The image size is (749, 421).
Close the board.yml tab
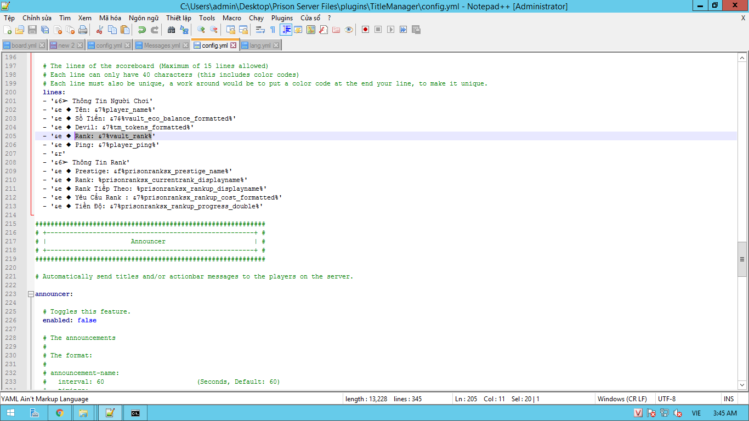42,45
